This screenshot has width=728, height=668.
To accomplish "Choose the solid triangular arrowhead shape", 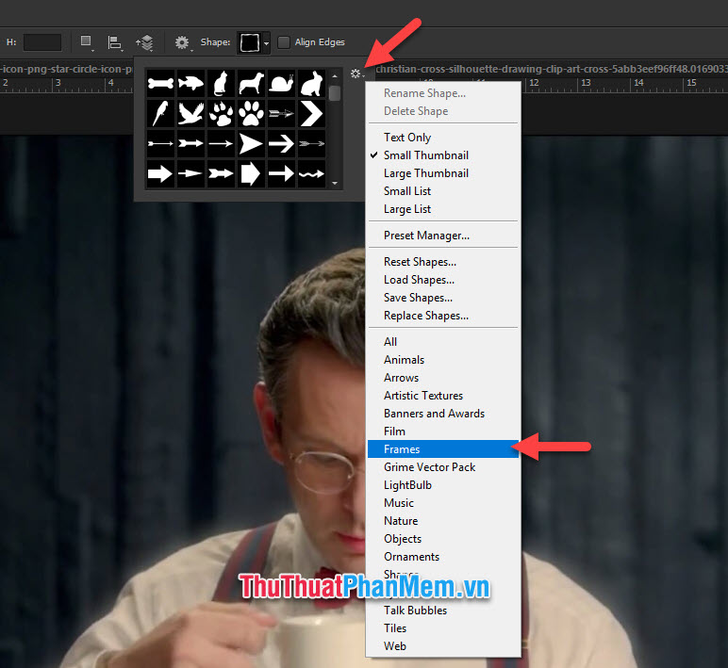I will tap(251, 144).
